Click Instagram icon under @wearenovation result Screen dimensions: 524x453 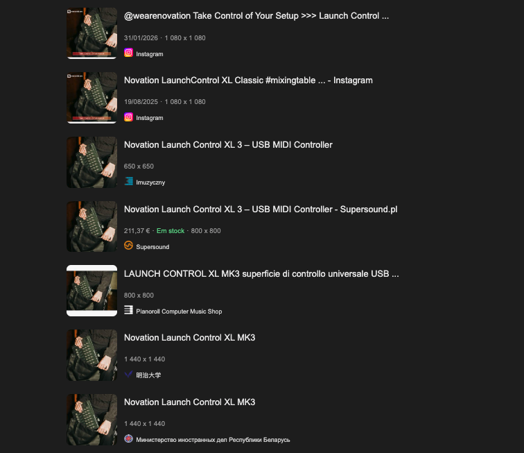128,53
